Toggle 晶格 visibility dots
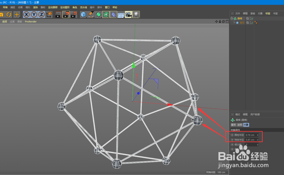284x175 pixels. [250, 18]
